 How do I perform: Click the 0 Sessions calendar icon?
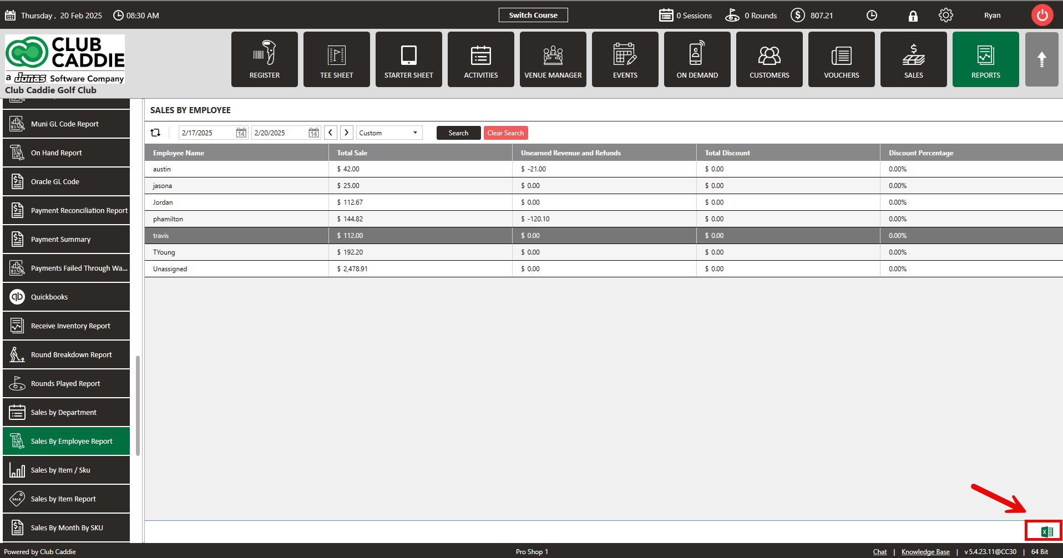(666, 15)
